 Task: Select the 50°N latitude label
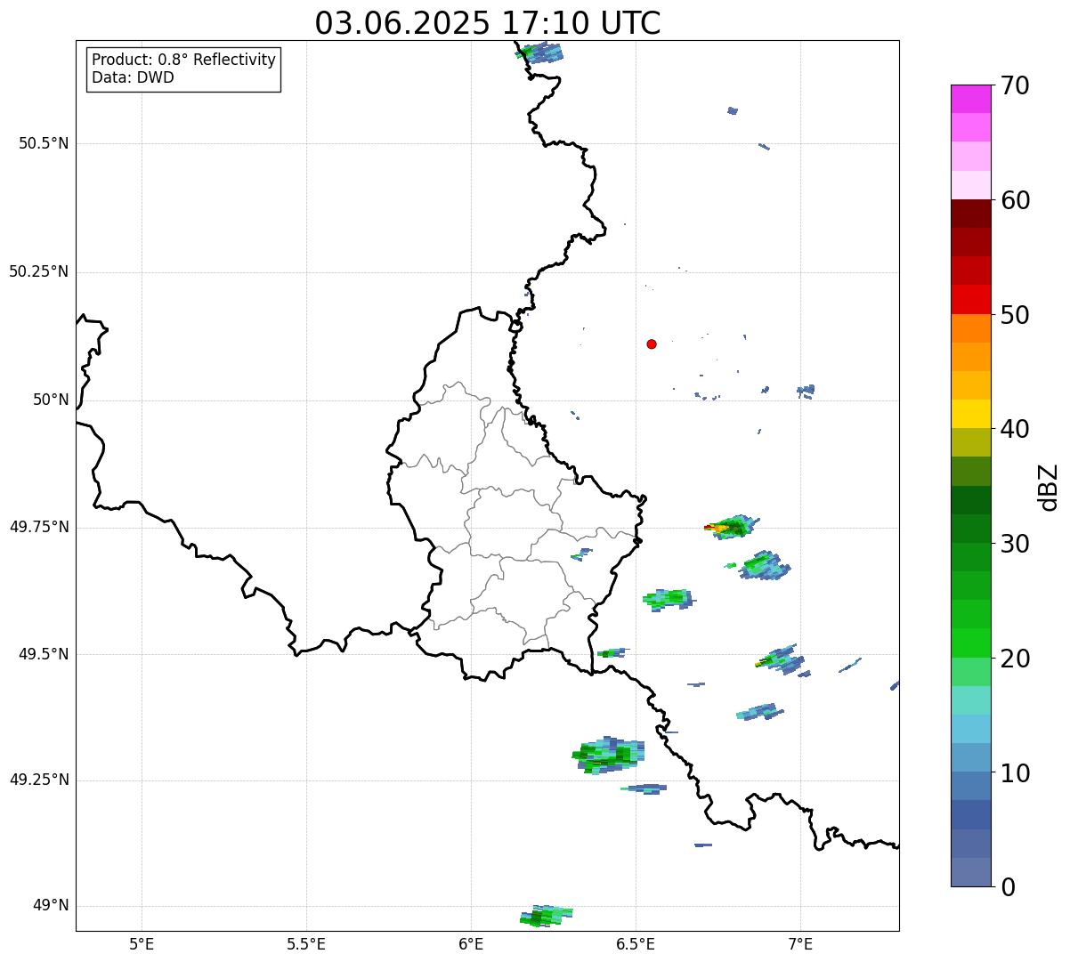tap(51, 400)
